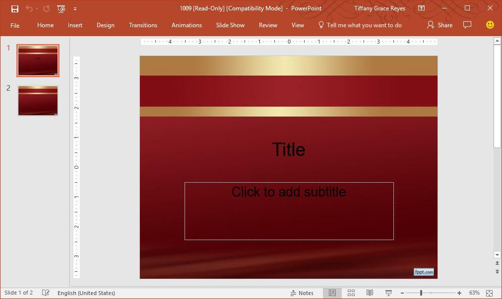Click the Redo icon
Screen dimensions: 502x299
[45, 8]
